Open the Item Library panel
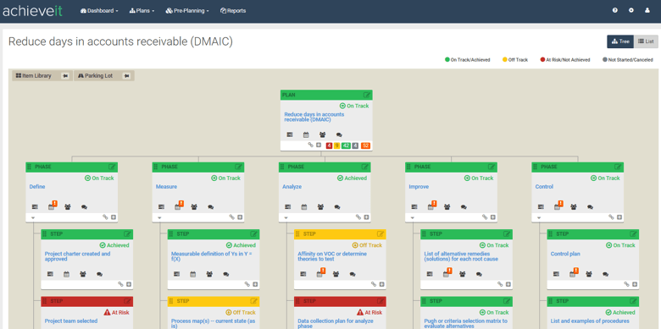The height and width of the screenshot is (329, 661). pos(33,76)
